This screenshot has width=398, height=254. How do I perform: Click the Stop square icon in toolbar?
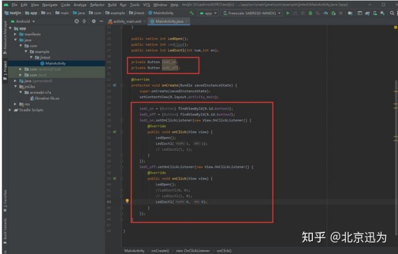(341, 13)
